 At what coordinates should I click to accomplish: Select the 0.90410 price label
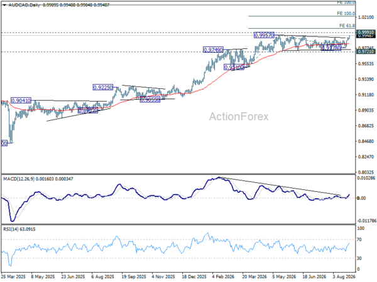(x=21, y=100)
